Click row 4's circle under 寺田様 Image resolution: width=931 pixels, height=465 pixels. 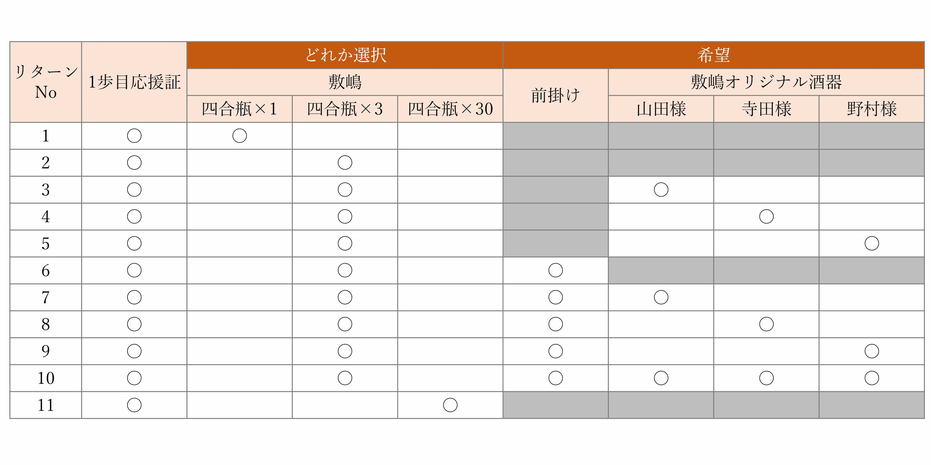766,217
